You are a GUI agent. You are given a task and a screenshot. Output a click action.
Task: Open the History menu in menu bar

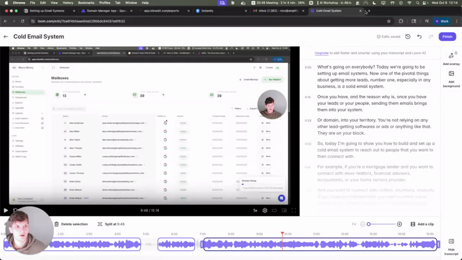(x=68, y=3)
